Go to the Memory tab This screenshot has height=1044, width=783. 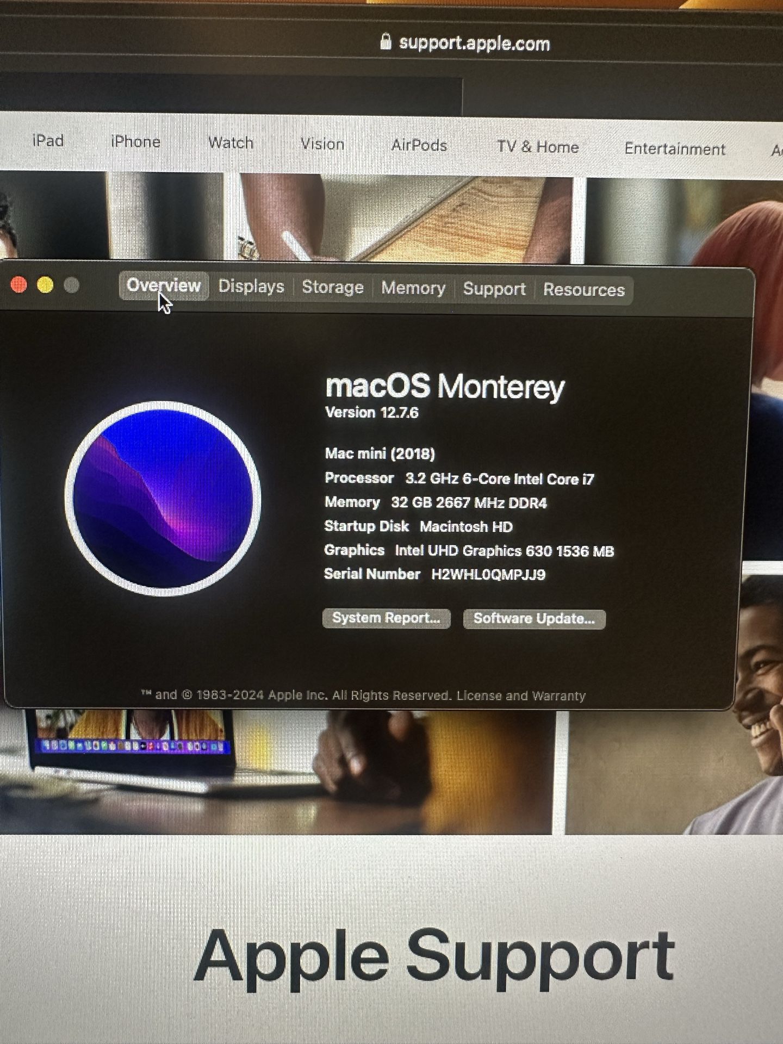tap(413, 288)
